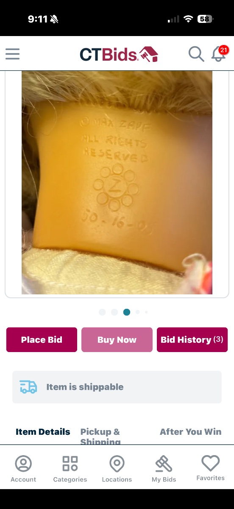Tap the CTBids logo

click(119, 54)
